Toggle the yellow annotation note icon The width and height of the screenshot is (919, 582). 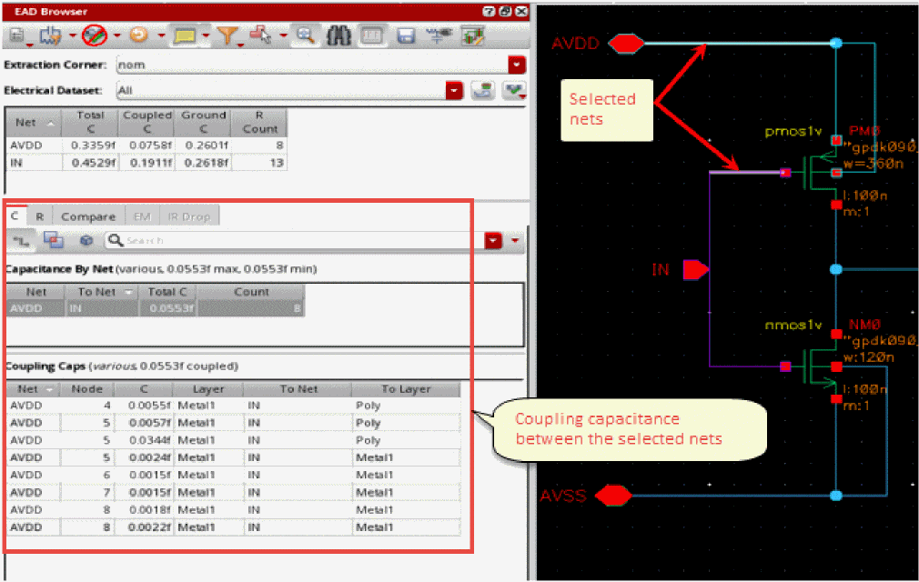(x=185, y=36)
